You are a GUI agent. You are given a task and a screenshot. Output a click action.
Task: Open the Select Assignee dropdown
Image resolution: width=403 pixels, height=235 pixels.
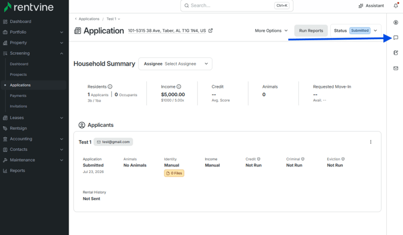click(175, 64)
